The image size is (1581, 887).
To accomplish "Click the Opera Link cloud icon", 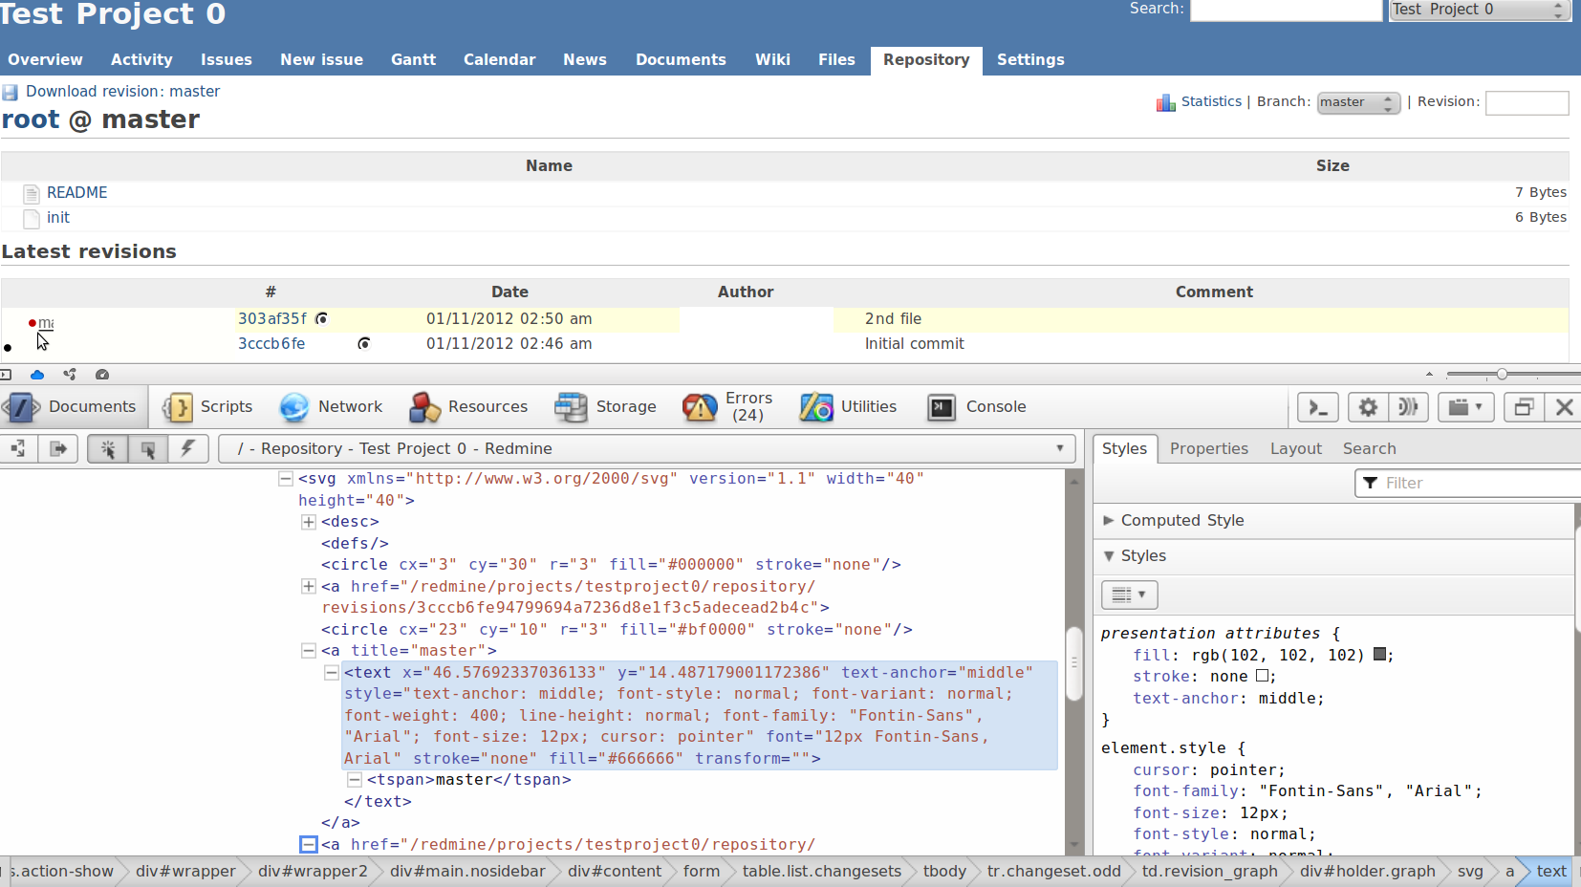I will pos(37,375).
